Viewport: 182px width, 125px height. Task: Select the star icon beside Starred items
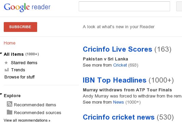pos(6,63)
